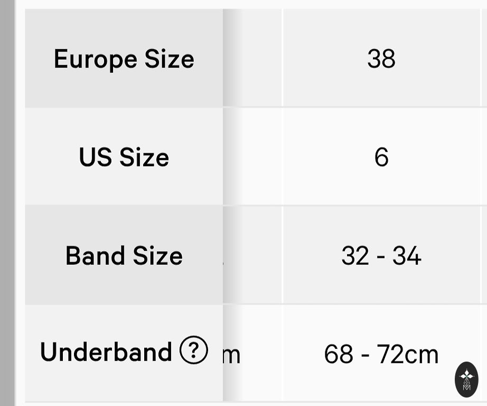Click the hidden cell left of 6
The height and width of the screenshot is (406, 487).
(252, 157)
